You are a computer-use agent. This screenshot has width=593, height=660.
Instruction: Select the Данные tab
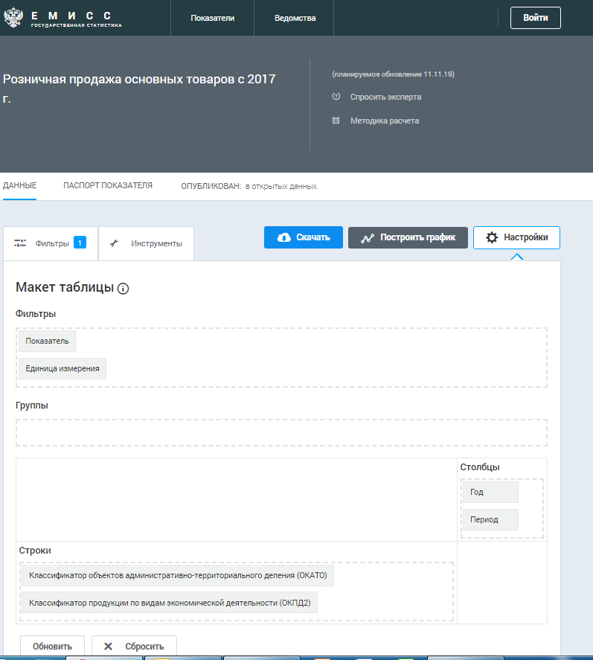click(19, 185)
